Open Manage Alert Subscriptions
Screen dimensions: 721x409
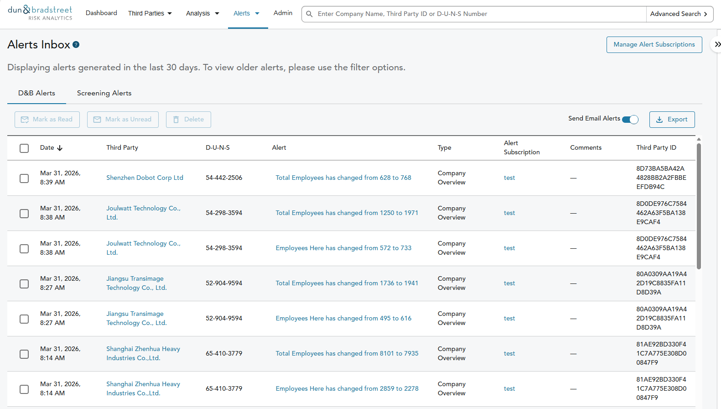click(654, 45)
